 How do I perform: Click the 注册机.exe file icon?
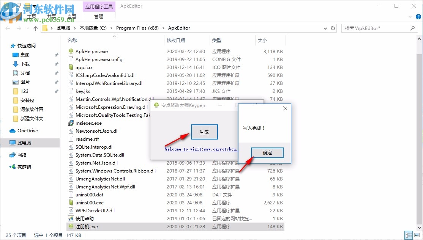(x=71, y=226)
